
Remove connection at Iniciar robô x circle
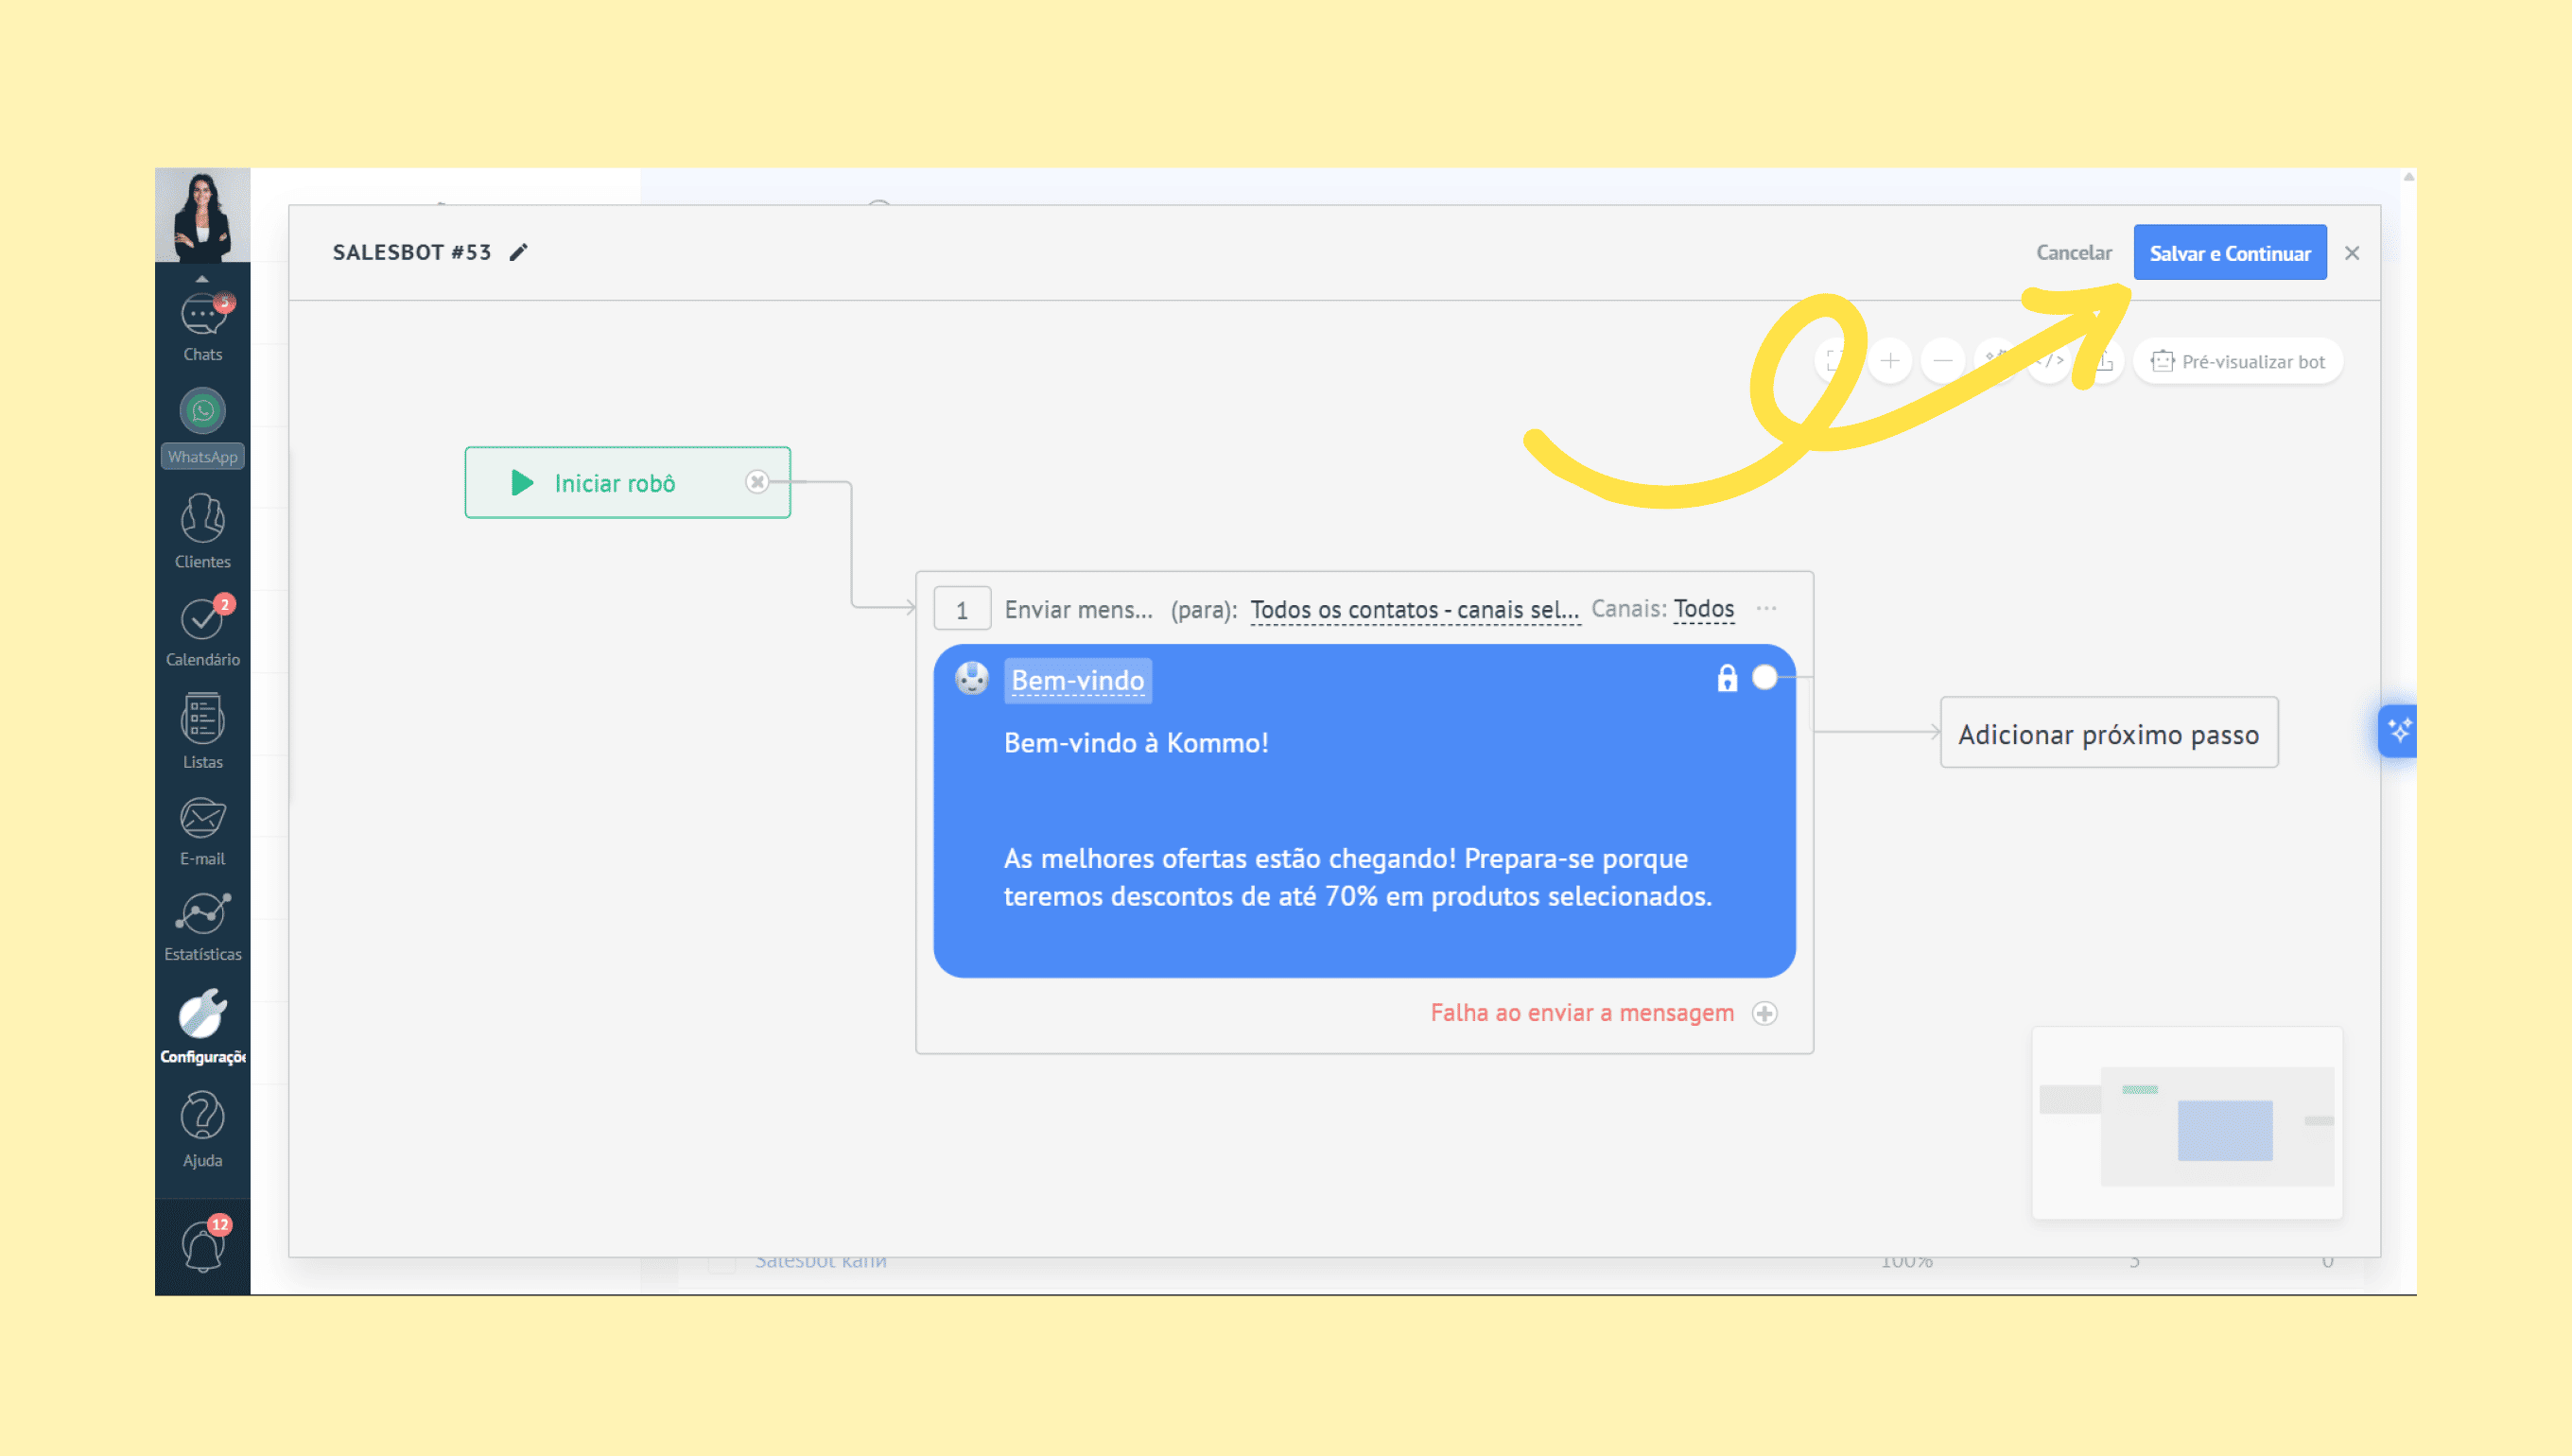coord(757,482)
